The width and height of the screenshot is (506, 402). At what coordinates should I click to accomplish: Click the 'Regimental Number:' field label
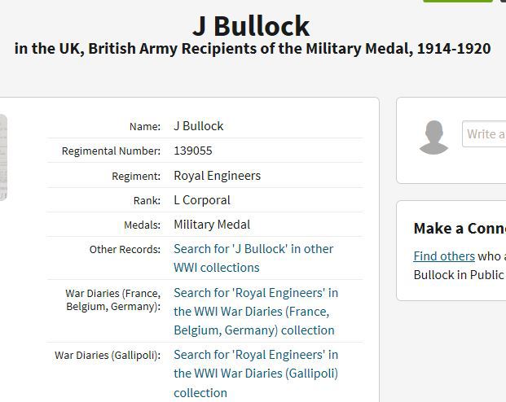tap(111, 151)
